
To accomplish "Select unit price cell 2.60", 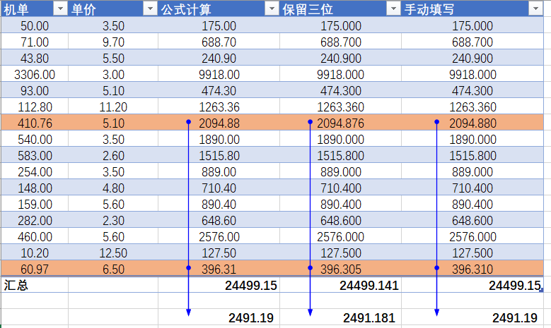I will [113, 156].
